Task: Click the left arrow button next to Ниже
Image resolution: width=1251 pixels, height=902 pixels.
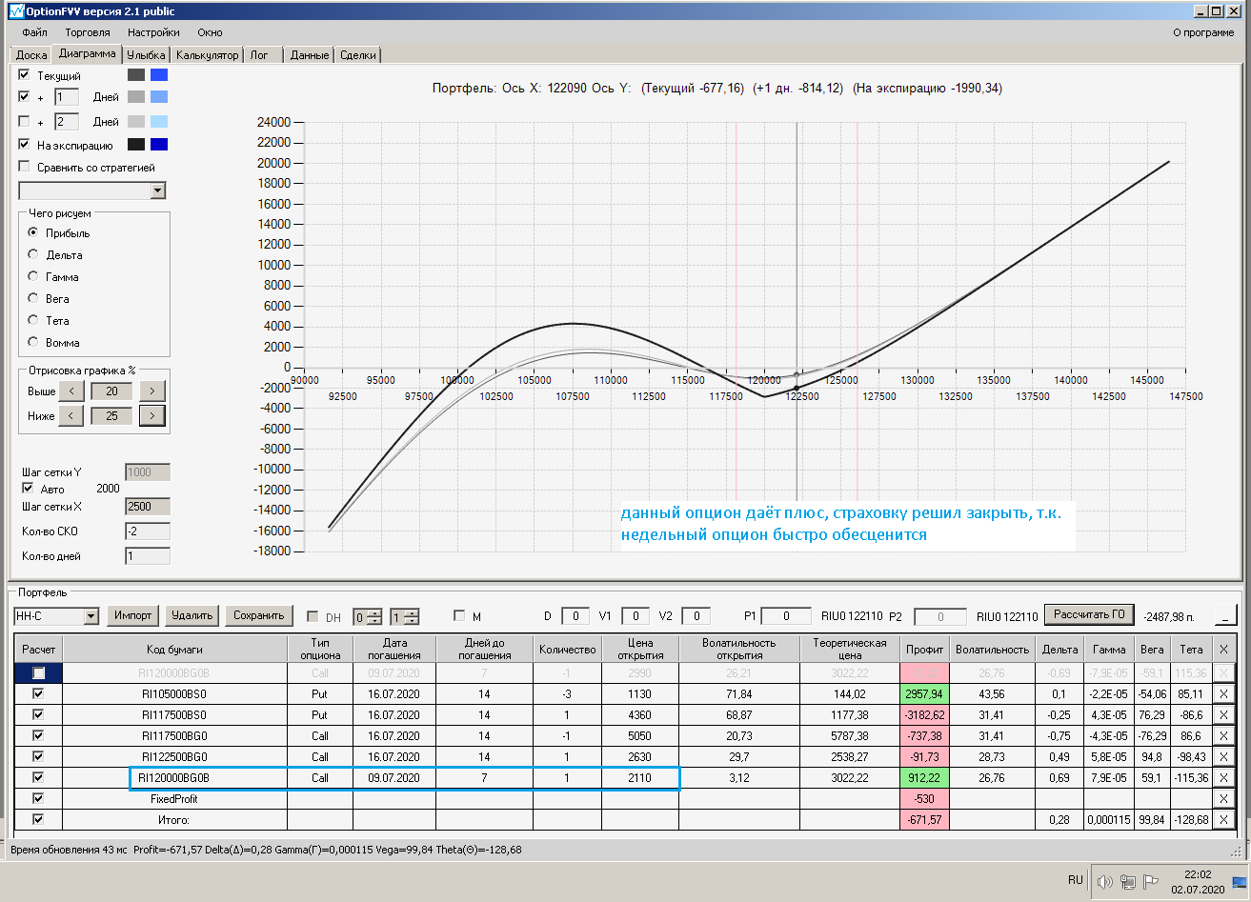Action: click(x=71, y=415)
